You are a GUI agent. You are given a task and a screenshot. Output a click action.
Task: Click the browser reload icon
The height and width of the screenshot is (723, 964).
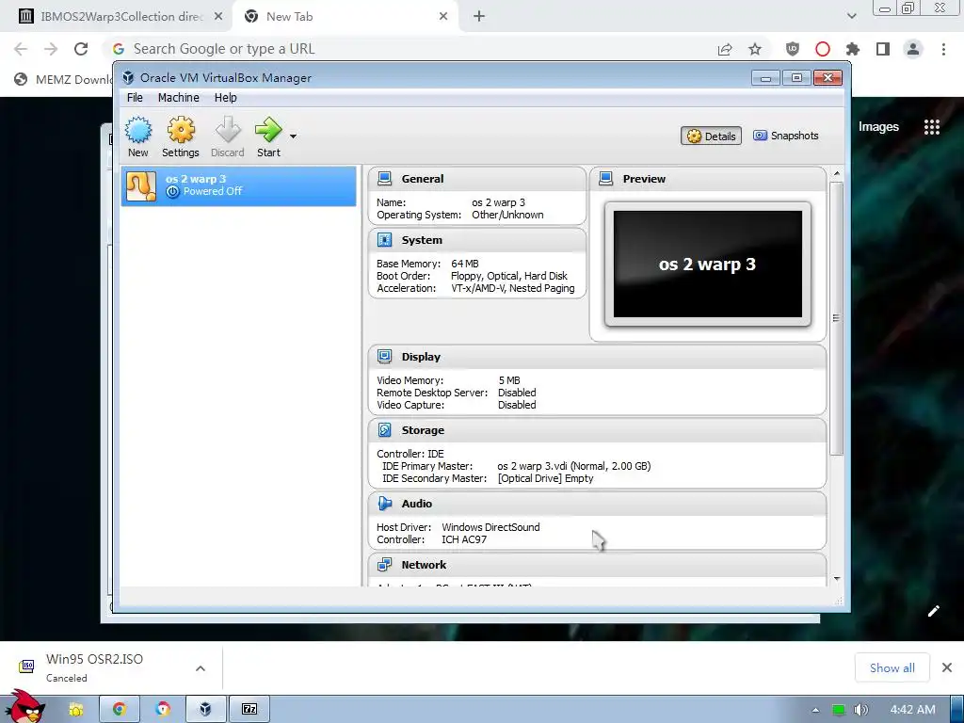pyautogui.click(x=81, y=49)
